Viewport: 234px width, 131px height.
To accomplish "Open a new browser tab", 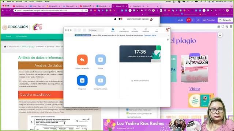I will click(x=148, y=6).
